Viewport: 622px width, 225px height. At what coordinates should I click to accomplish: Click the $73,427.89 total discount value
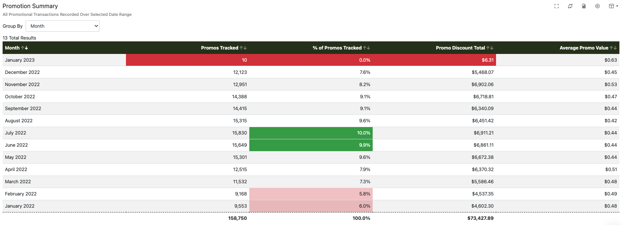(x=480, y=218)
